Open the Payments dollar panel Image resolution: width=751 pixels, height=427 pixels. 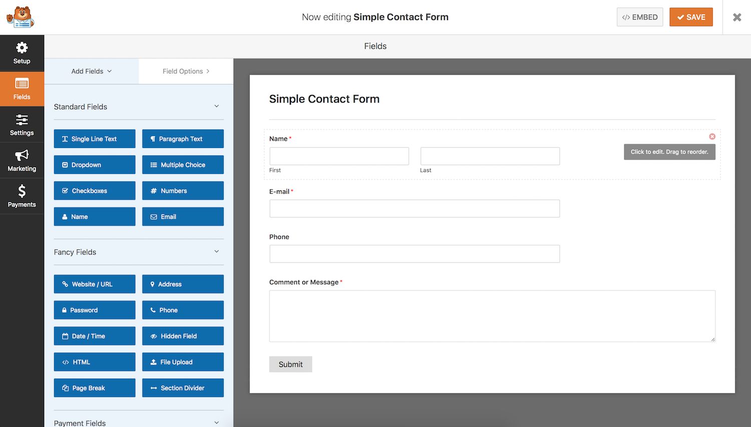pyautogui.click(x=22, y=196)
